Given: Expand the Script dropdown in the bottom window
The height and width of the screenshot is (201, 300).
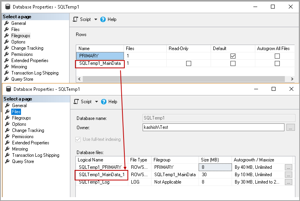Looking at the screenshot, I should click(96, 102).
